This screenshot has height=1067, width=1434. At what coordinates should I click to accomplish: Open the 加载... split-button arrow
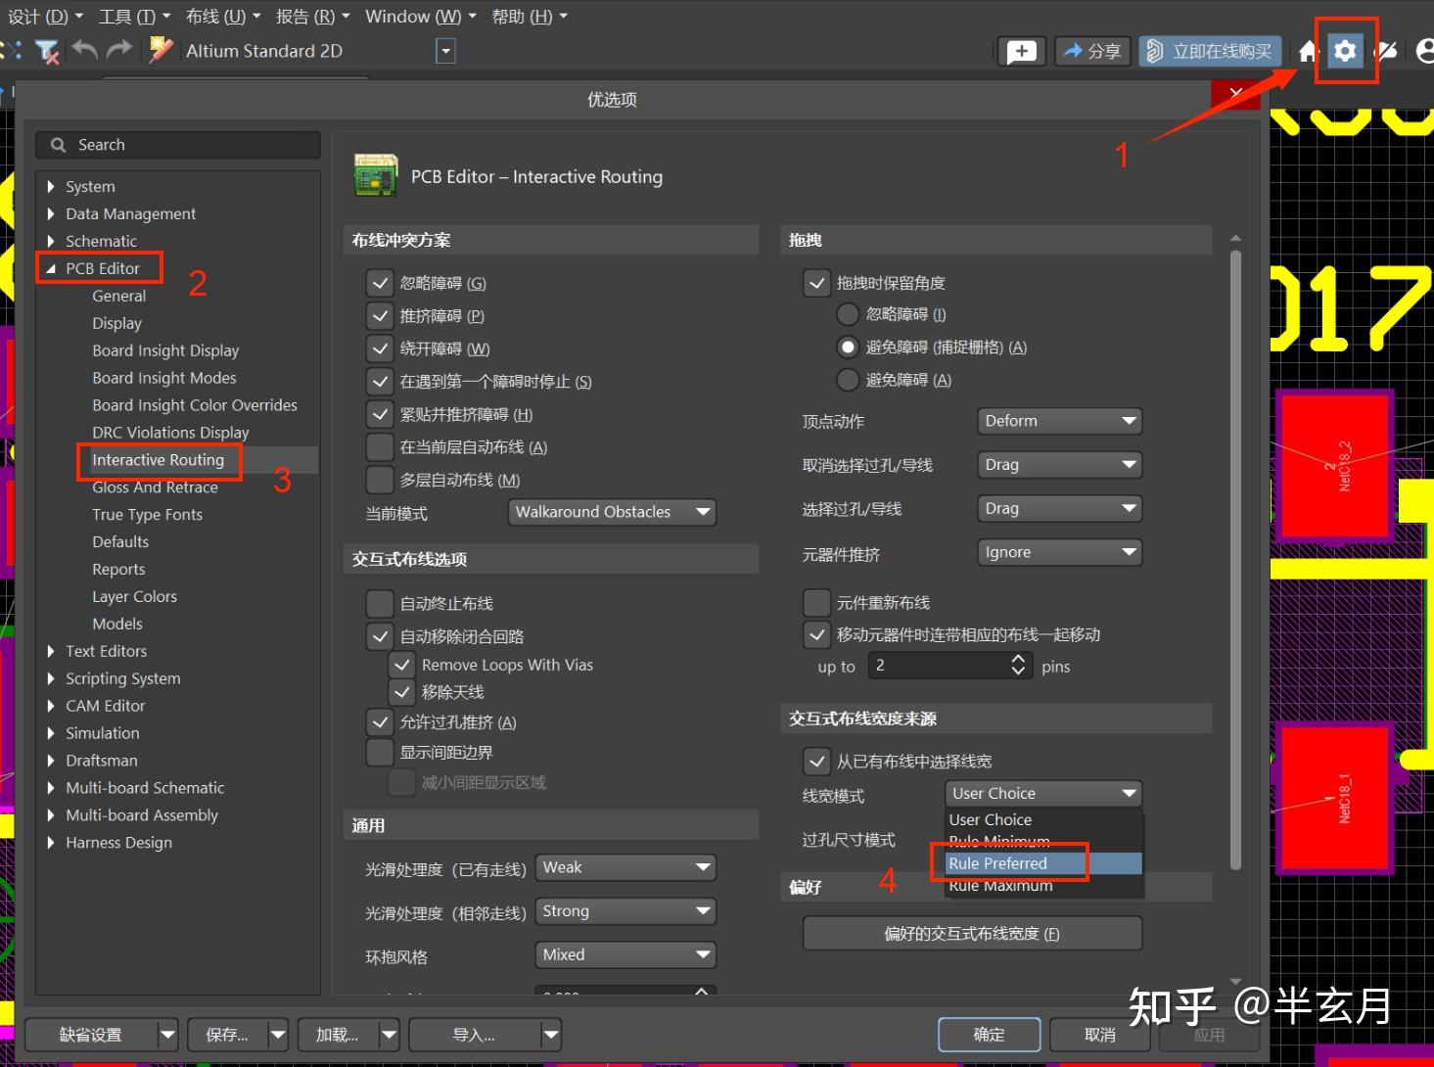[390, 1035]
